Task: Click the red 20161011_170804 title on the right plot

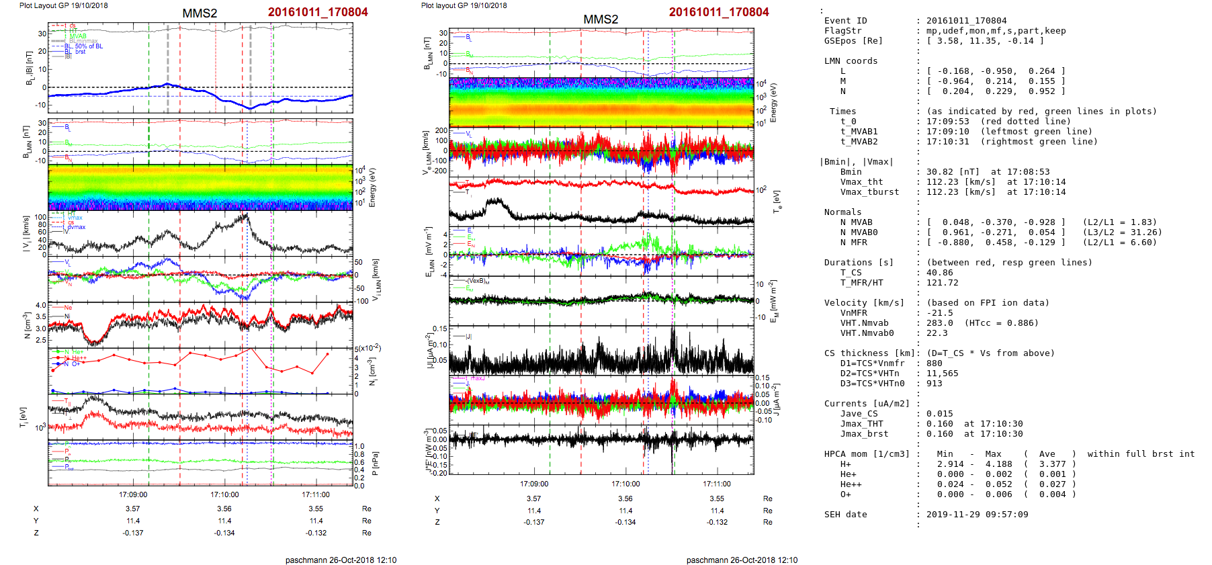Action: pyautogui.click(x=718, y=12)
